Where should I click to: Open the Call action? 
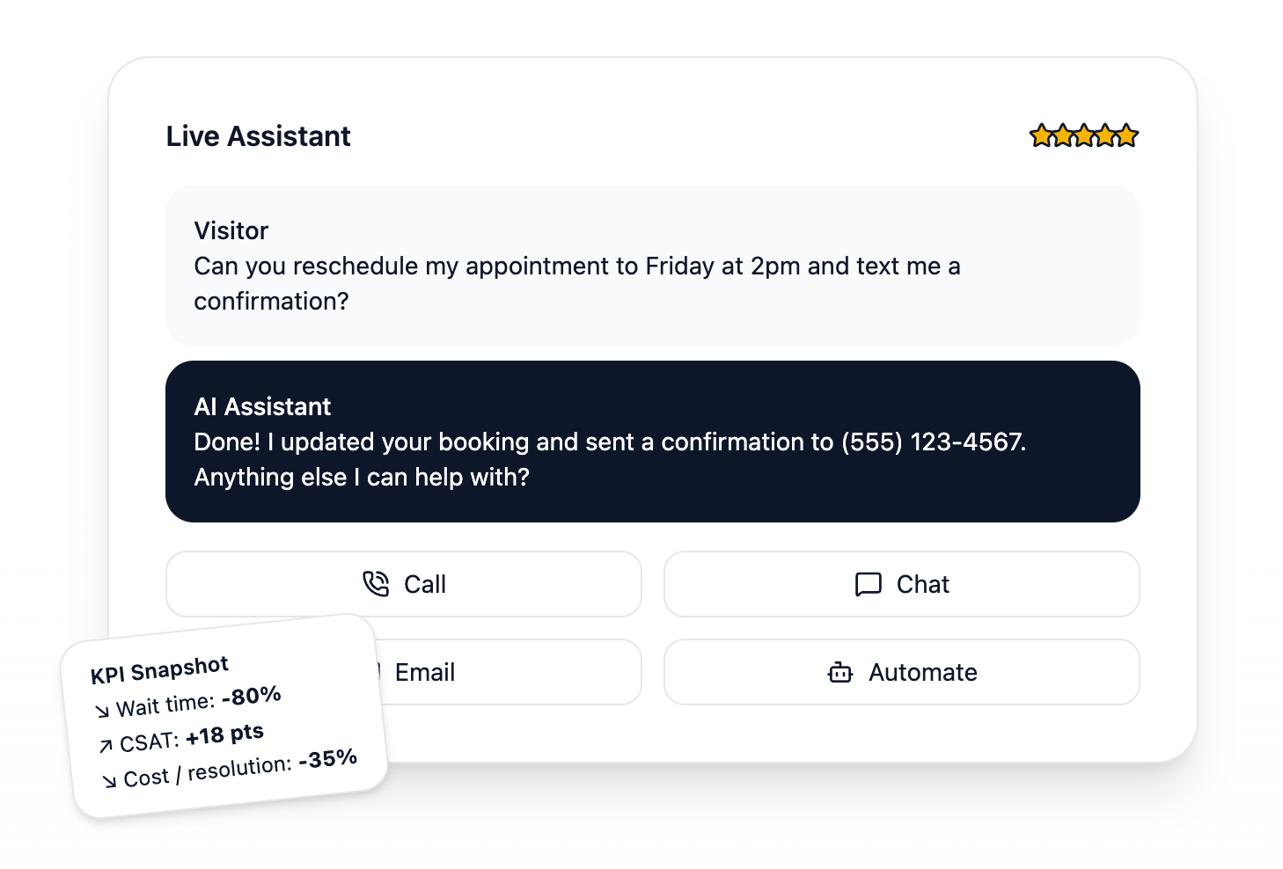pos(404,584)
